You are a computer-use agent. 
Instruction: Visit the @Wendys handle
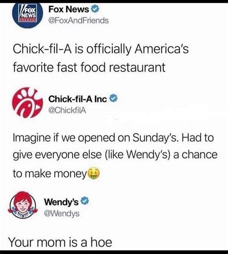point(62,214)
